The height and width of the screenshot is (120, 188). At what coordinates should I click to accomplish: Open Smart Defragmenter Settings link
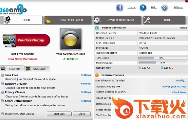86,101
